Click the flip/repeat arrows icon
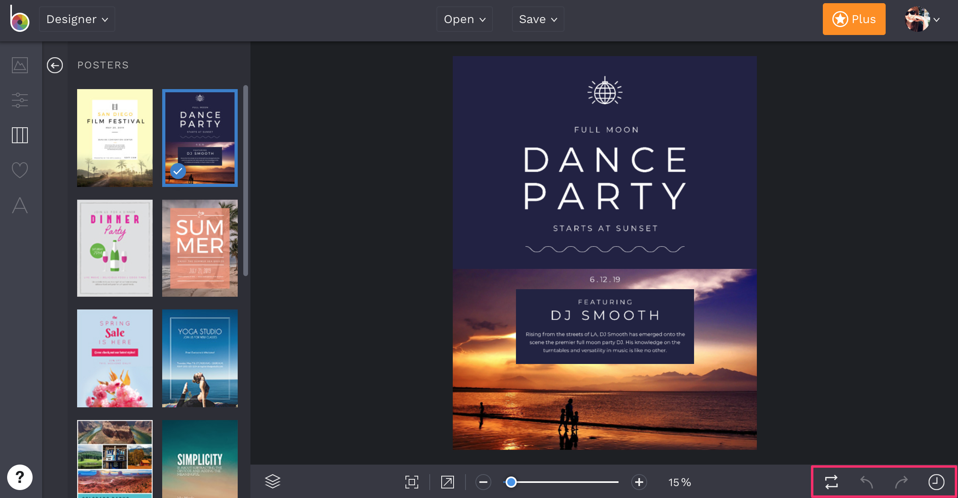The image size is (958, 498). (x=832, y=482)
